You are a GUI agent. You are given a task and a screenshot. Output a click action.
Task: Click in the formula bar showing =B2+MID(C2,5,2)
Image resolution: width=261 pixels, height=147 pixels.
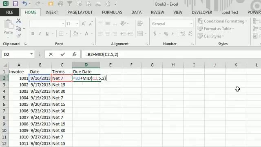[x=171, y=54]
